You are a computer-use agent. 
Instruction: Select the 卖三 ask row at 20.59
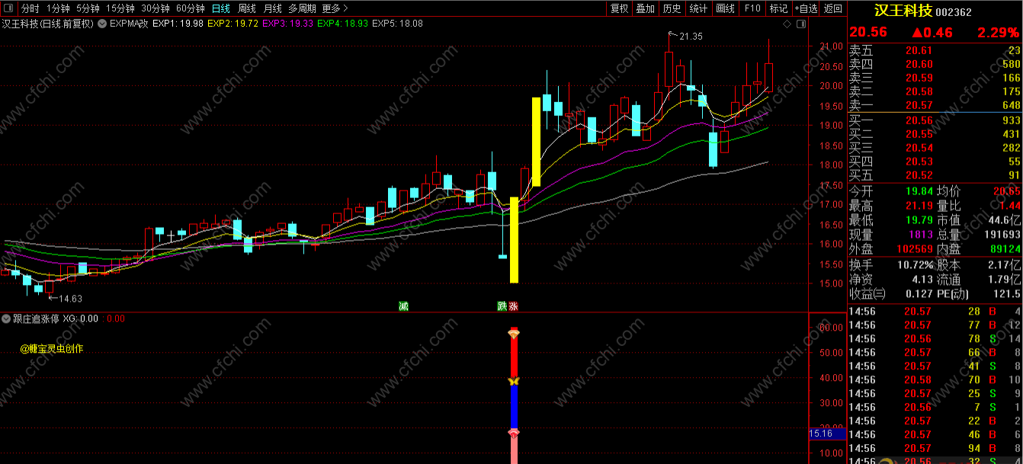pyautogui.click(x=935, y=78)
